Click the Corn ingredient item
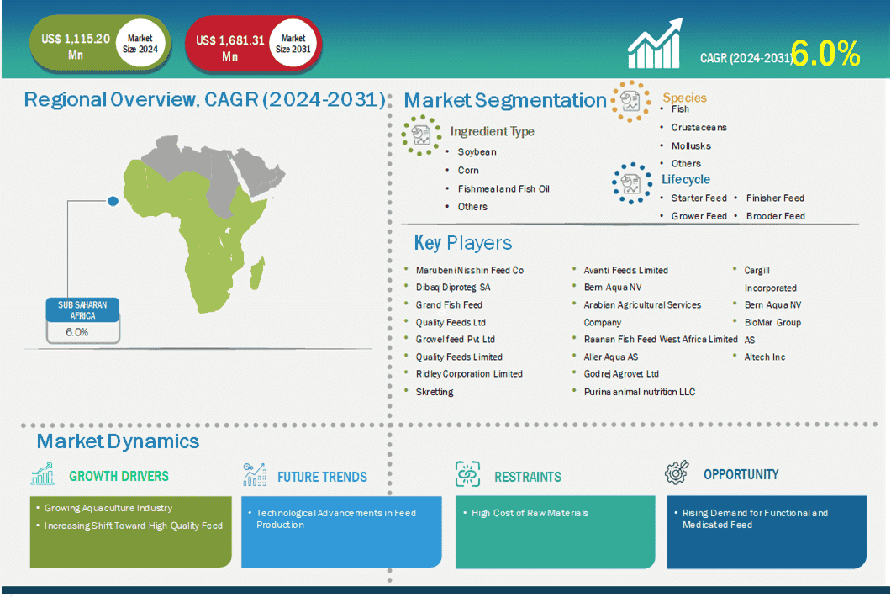 pos(468,170)
